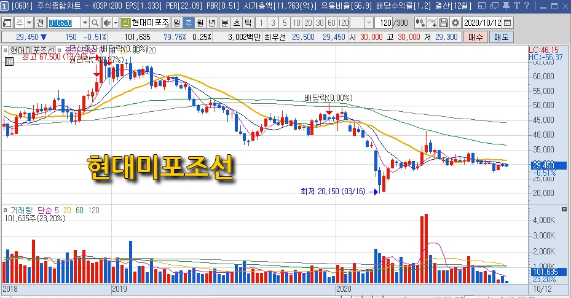
Task: Click the 2019 time axis label
Action: [x=119, y=289]
